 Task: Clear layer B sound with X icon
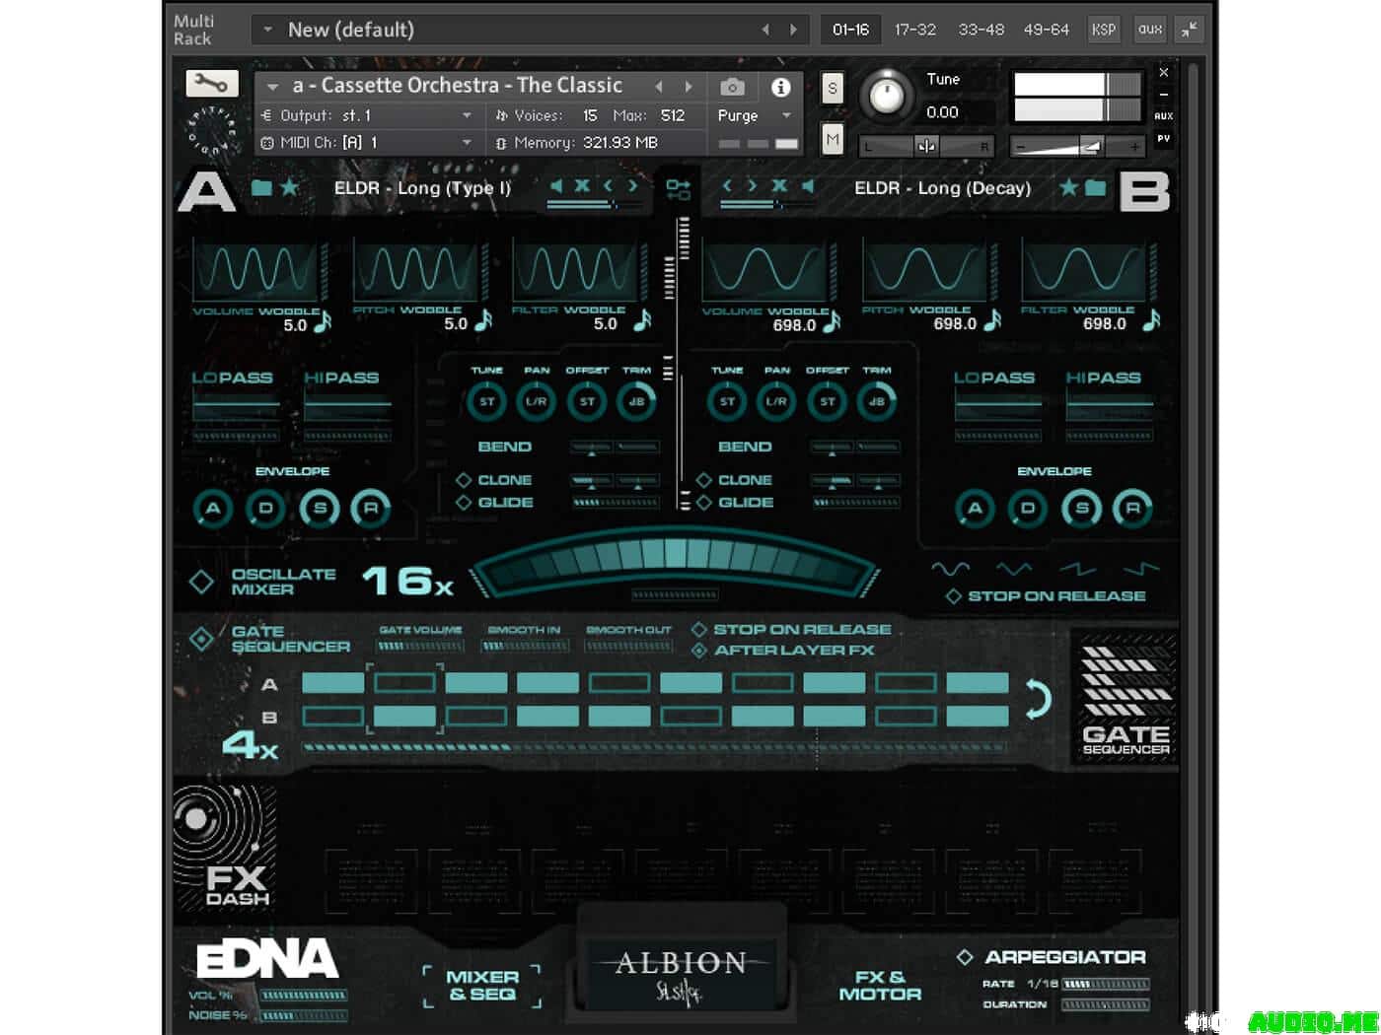pyautogui.click(x=779, y=185)
